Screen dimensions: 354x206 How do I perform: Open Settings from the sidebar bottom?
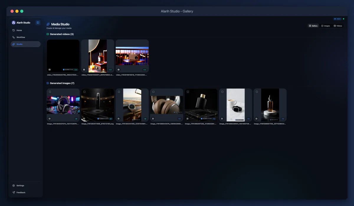tap(26, 186)
